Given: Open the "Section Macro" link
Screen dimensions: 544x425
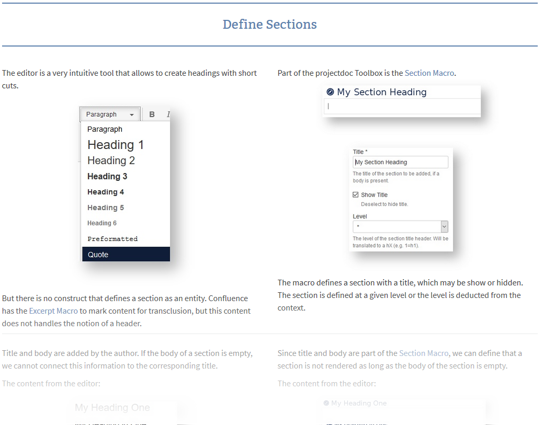Looking at the screenshot, I should point(429,73).
